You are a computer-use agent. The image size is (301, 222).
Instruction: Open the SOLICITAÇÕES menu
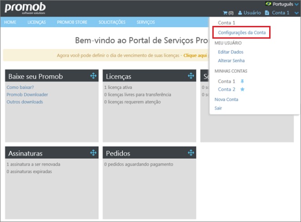tap(112, 22)
